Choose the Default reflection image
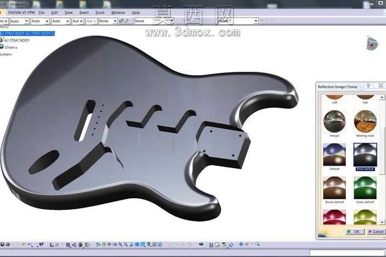Image resolution: width=386 pixels, height=257 pixels. pos(334,155)
